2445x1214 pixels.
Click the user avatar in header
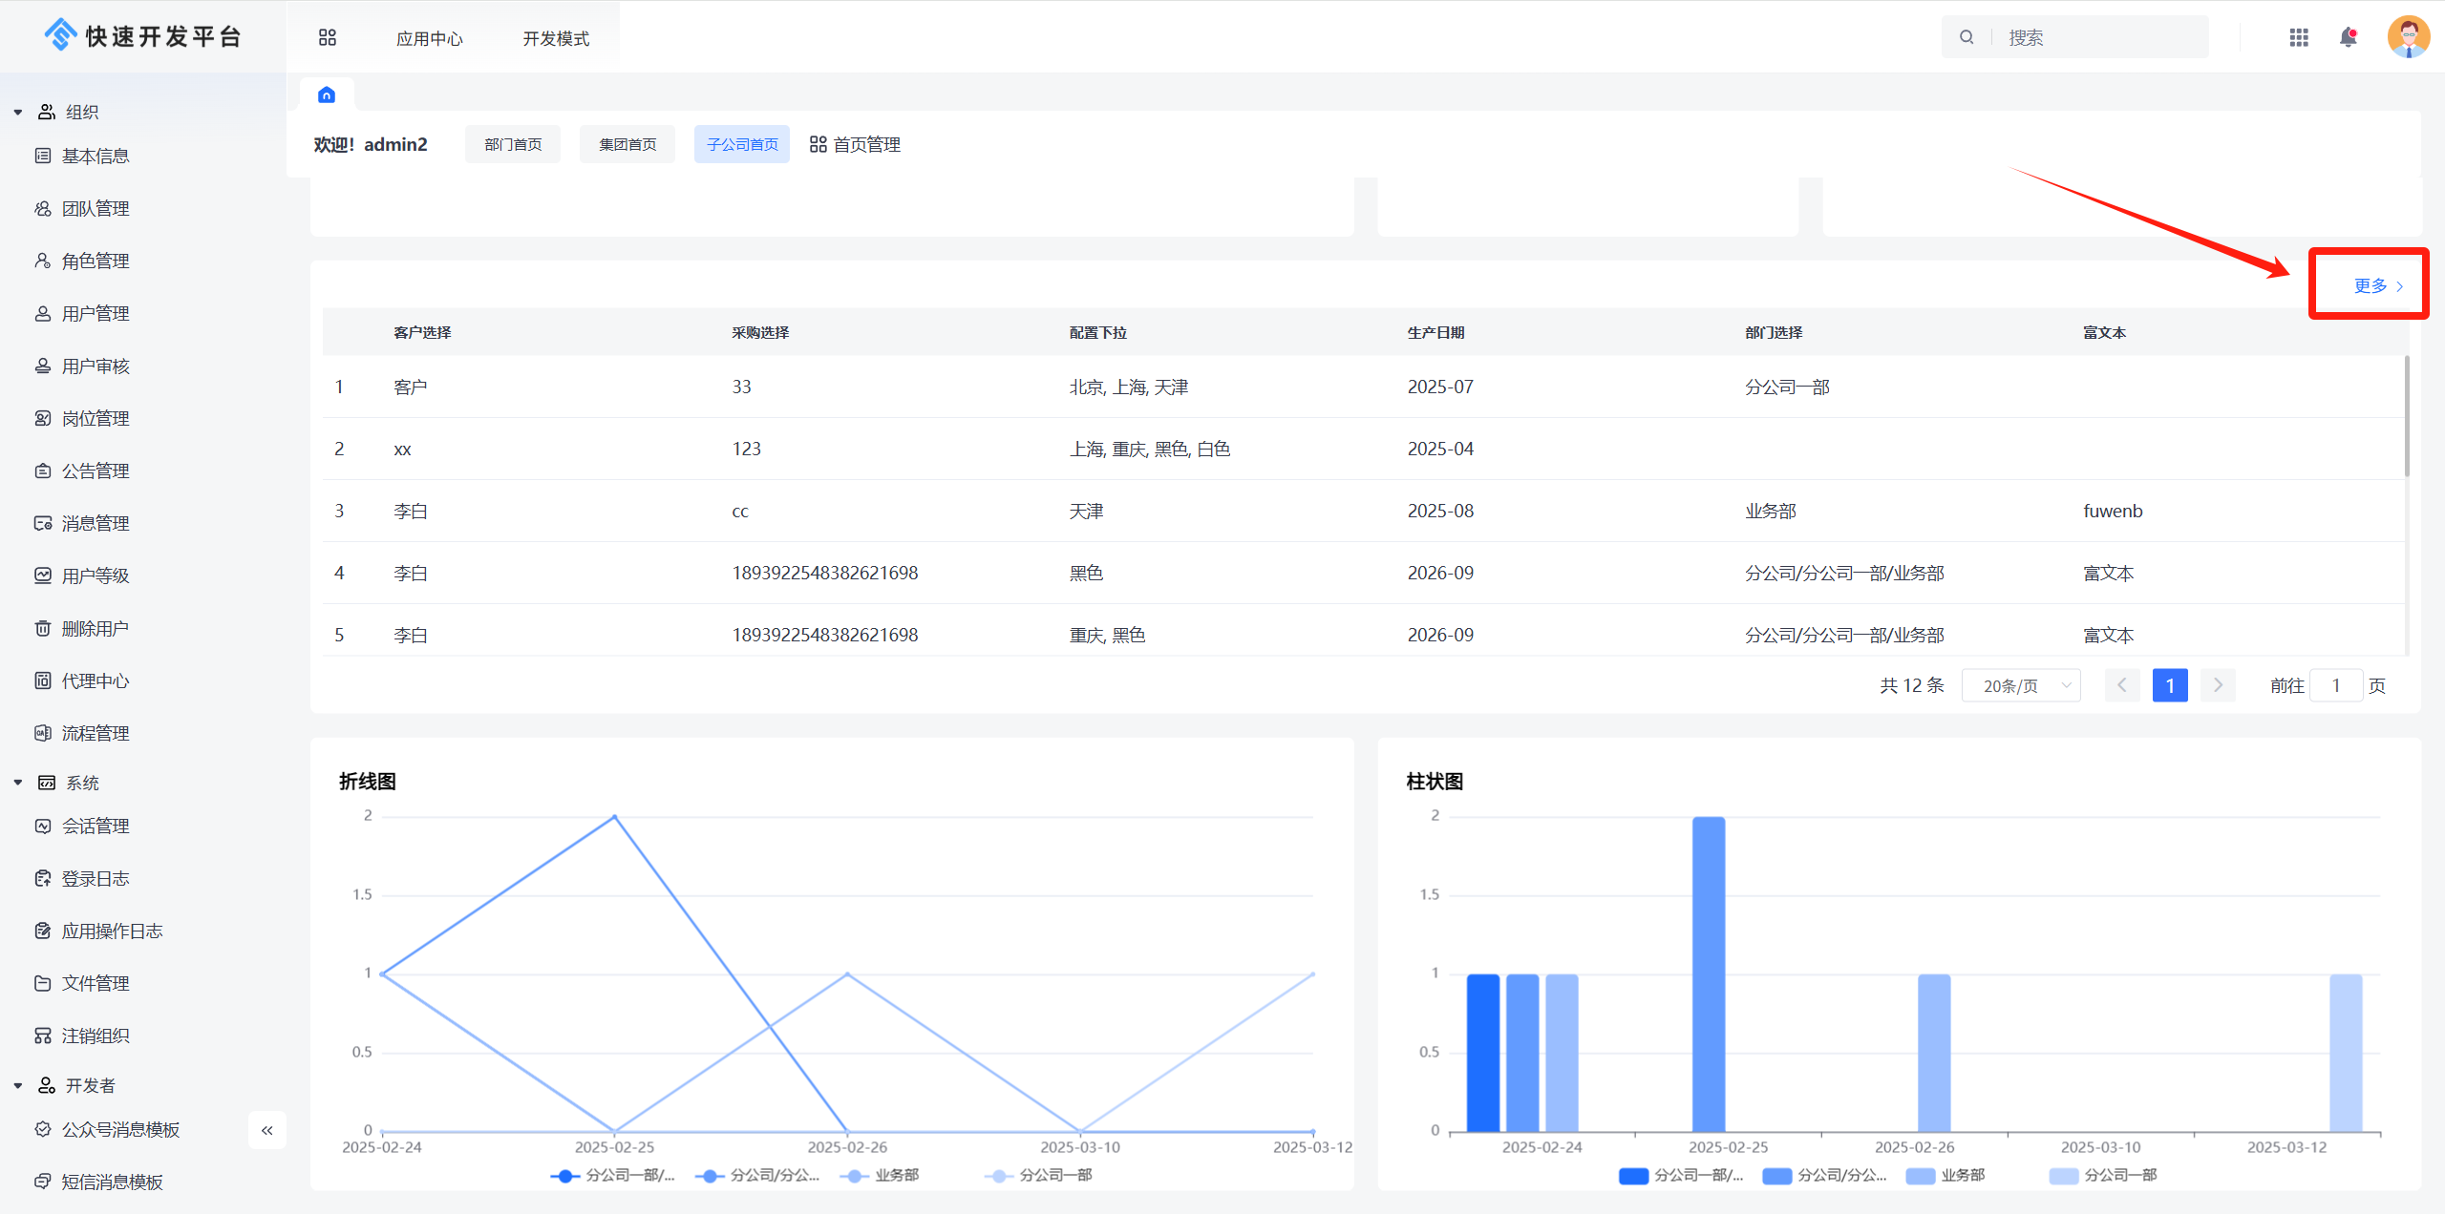tap(2407, 37)
